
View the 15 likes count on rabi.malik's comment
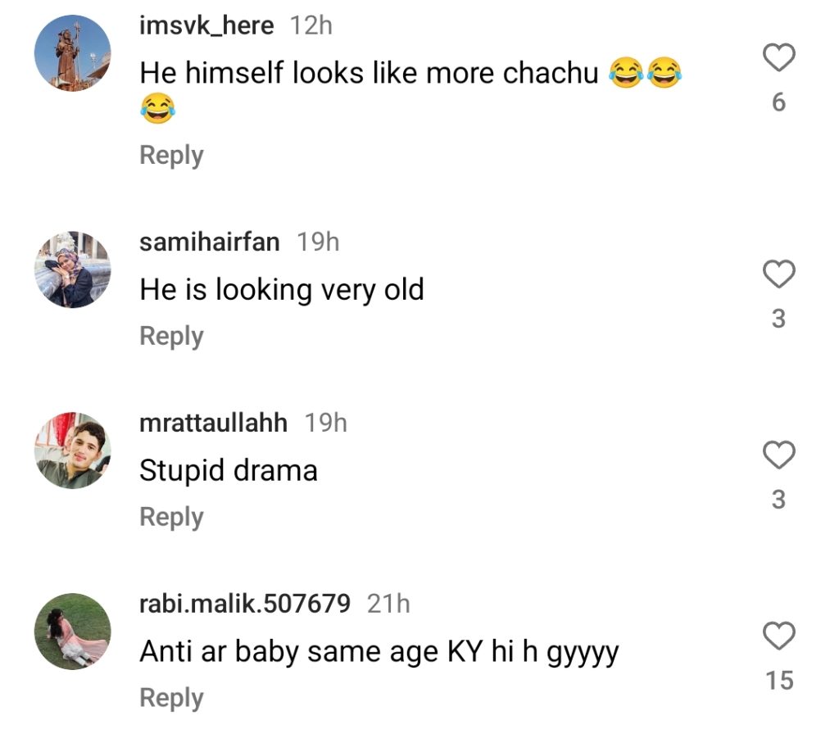[x=779, y=680]
